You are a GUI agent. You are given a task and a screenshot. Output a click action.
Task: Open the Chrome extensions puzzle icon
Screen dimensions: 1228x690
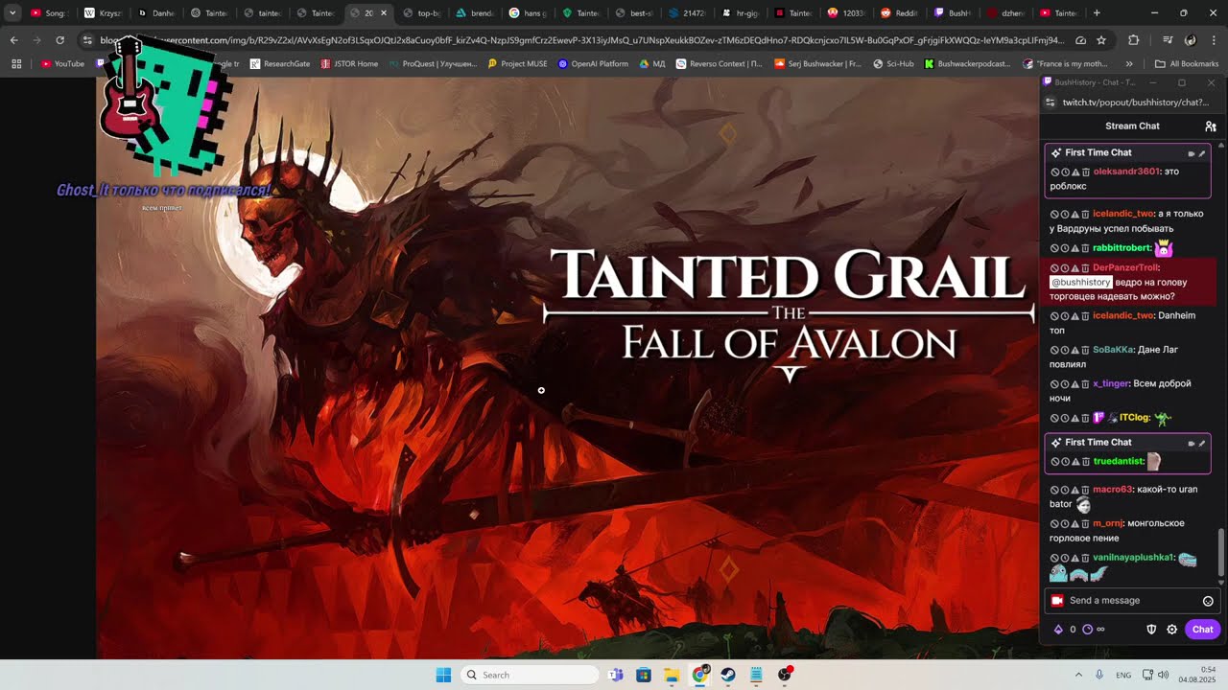pyautogui.click(x=1133, y=40)
